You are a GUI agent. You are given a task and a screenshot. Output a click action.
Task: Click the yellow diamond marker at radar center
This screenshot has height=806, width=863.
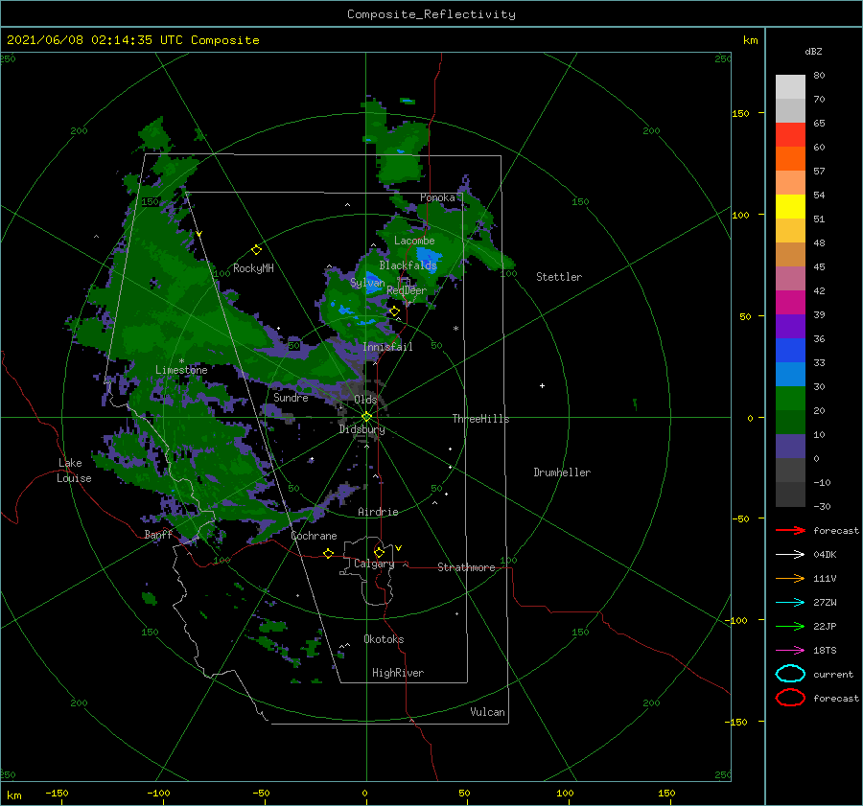coord(366,417)
